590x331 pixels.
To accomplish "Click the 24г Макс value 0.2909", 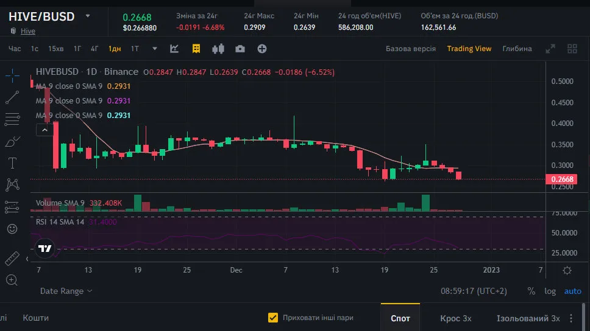I will click(x=254, y=27).
